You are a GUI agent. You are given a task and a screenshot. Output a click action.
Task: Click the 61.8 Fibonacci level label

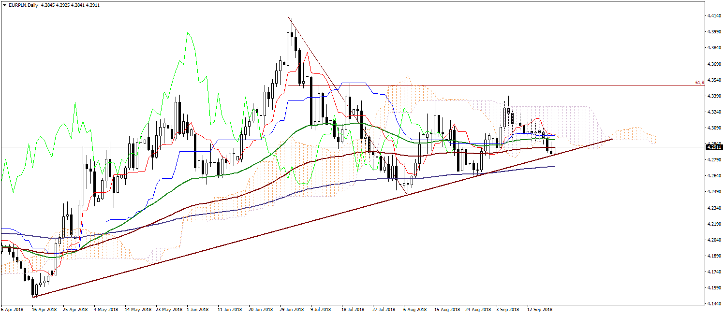pos(699,83)
